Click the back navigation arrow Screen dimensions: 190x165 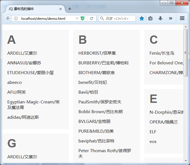(8, 18)
